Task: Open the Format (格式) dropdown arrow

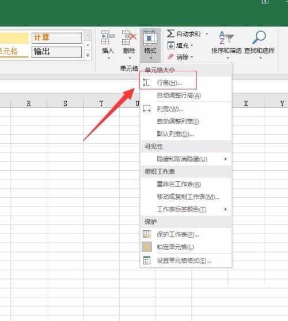Action: tap(151, 58)
